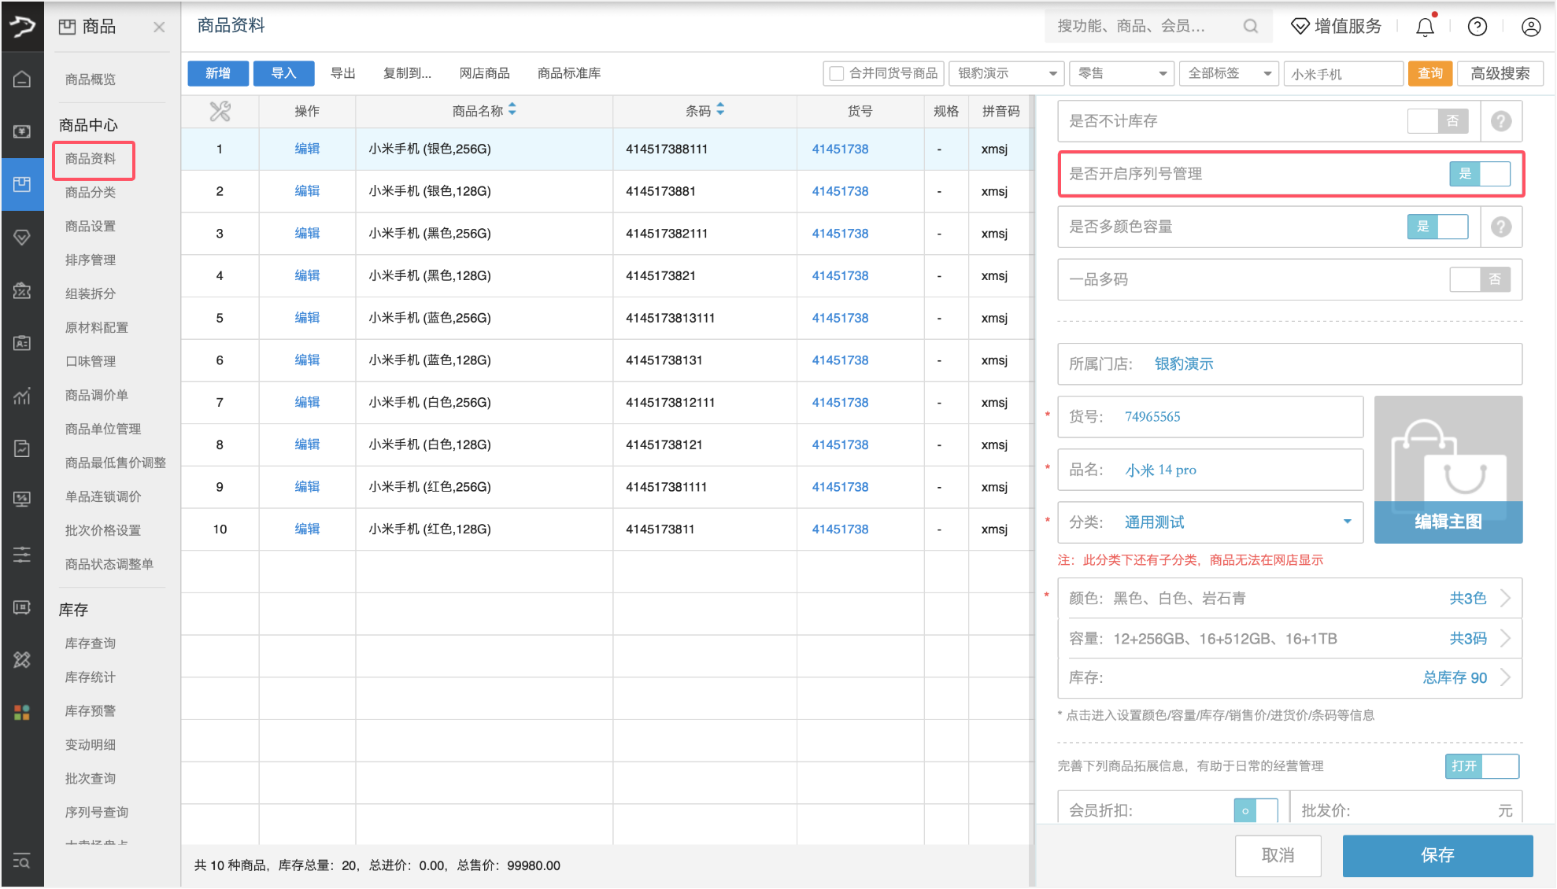Screen dimensions: 1557x889
Task: Click help icon beside 是否多颜色容量
Action: tap(1500, 227)
